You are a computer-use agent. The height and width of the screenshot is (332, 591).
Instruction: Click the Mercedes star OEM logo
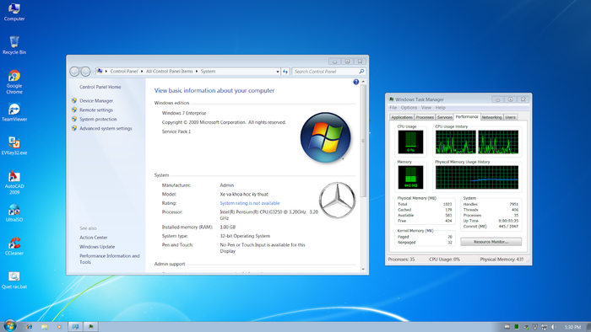pos(338,200)
